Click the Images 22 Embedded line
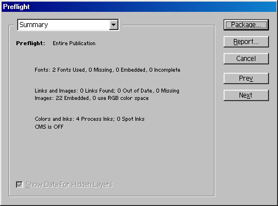This screenshot has width=278, height=206. point(92,98)
